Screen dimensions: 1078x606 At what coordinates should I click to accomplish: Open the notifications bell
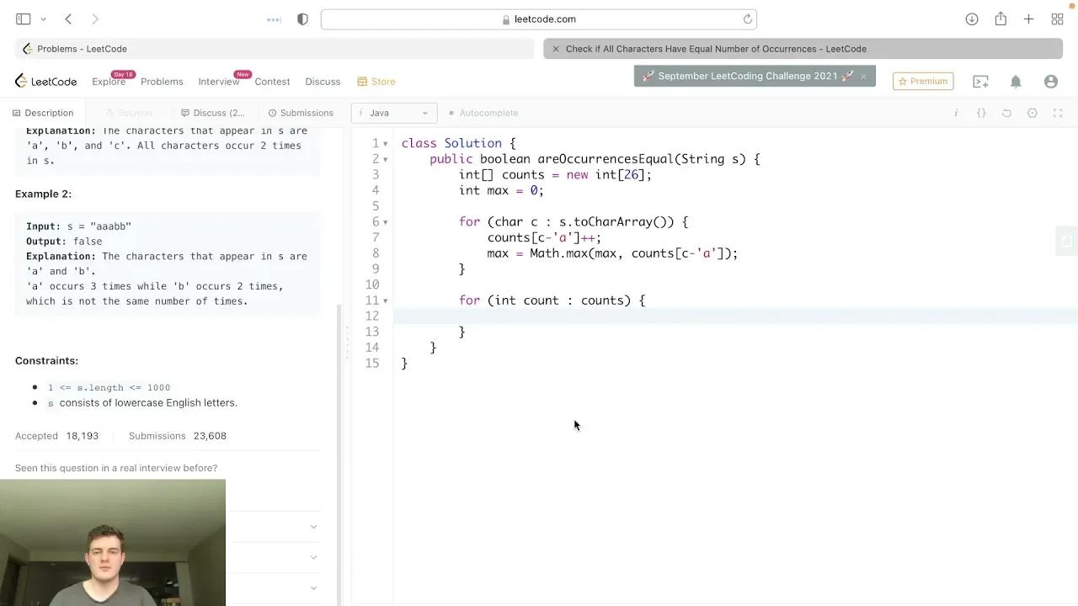(1016, 82)
